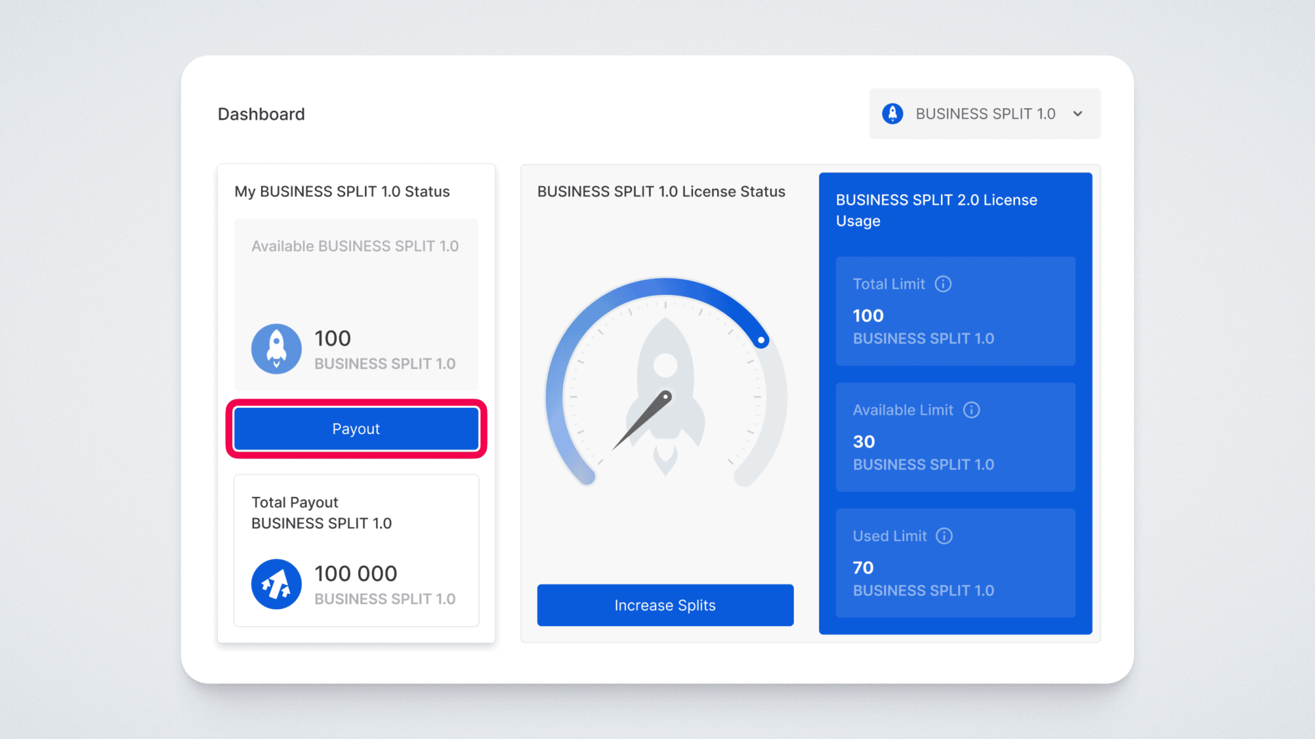Expand the BUSINESS SPLIT 1.0 dropdown chevron
This screenshot has height=739, width=1315.
point(1078,114)
